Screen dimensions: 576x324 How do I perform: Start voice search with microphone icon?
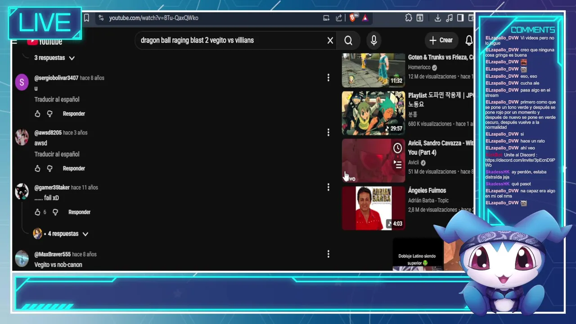(374, 40)
